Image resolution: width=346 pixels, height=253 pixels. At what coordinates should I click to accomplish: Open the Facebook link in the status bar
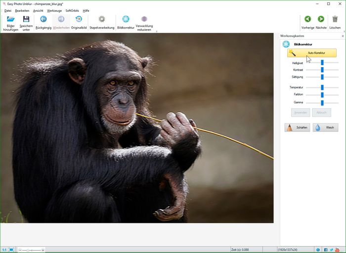[x=326, y=250]
